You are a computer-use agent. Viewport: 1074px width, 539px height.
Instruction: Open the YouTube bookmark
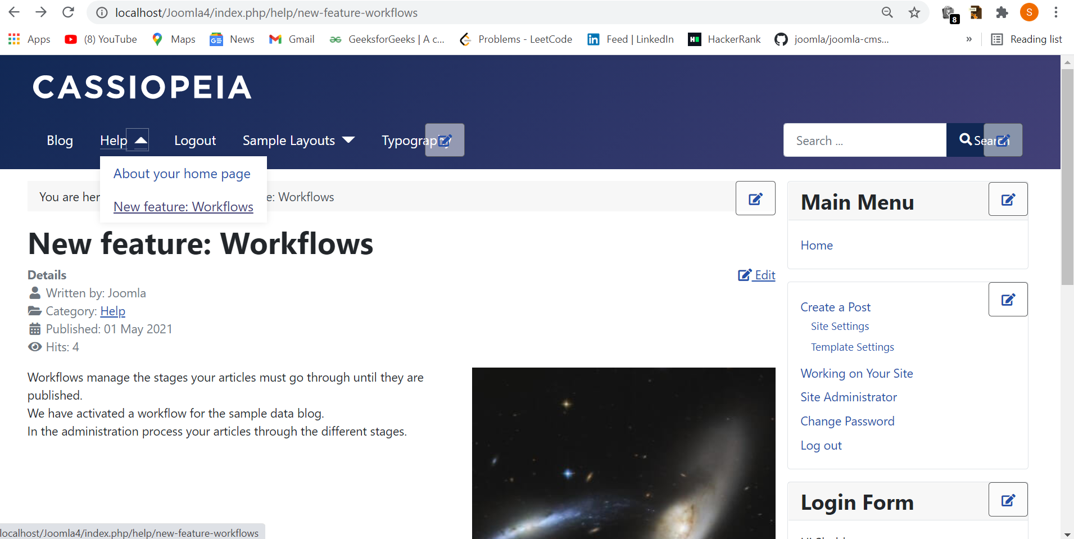101,39
